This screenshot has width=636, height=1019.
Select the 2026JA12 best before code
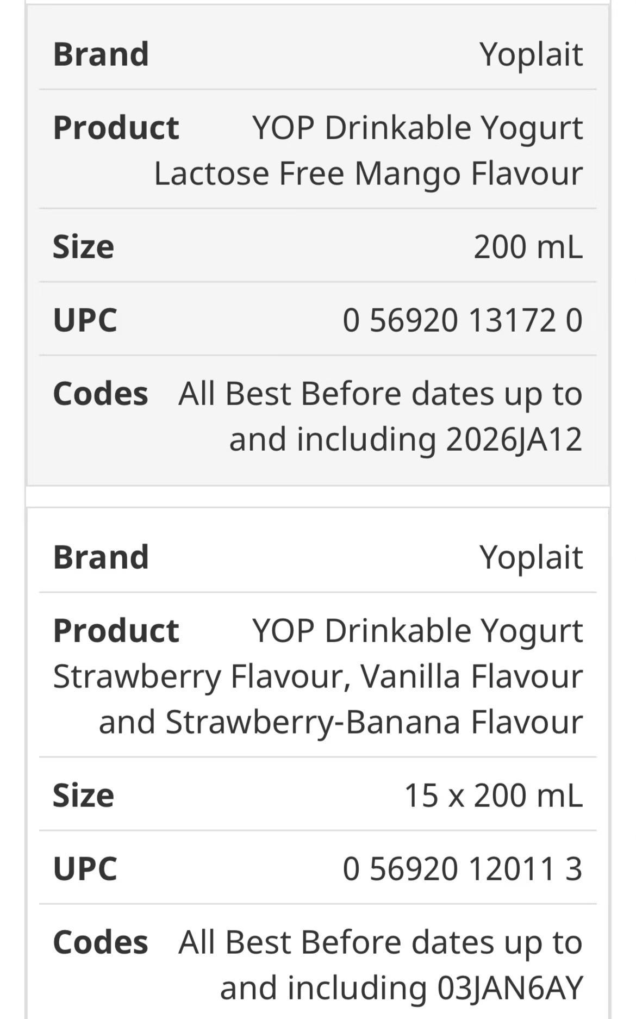514,439
